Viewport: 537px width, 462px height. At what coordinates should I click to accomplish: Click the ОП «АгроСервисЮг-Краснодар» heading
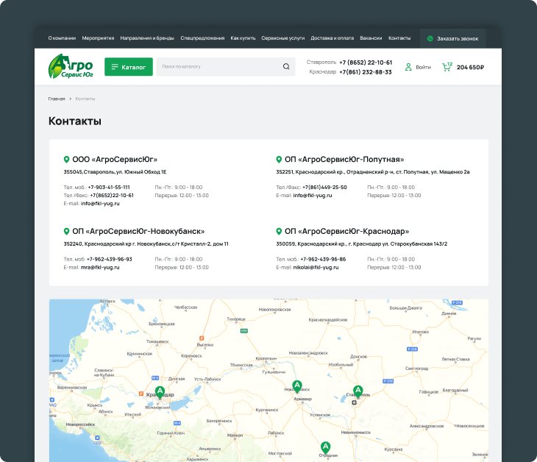(x=346, y=231)
